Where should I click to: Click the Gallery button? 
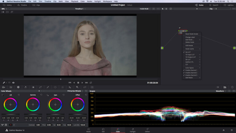7,5
